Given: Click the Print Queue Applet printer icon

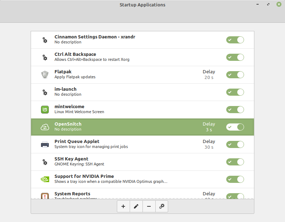Looking at the screenshot, I should click(45, 144).
